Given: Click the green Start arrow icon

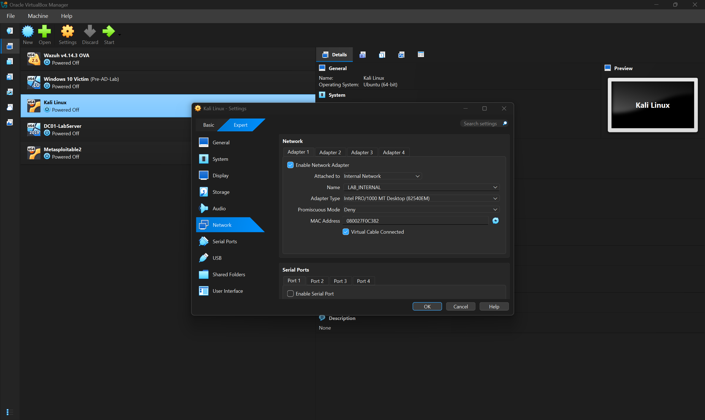Looking at the screenshot, I should pos(109,31).
